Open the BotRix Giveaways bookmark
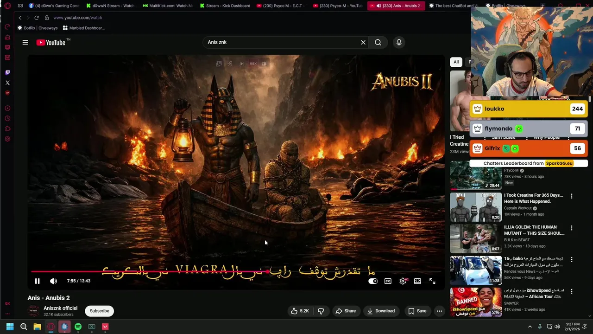The image size is (593, 334). [38, 28]
